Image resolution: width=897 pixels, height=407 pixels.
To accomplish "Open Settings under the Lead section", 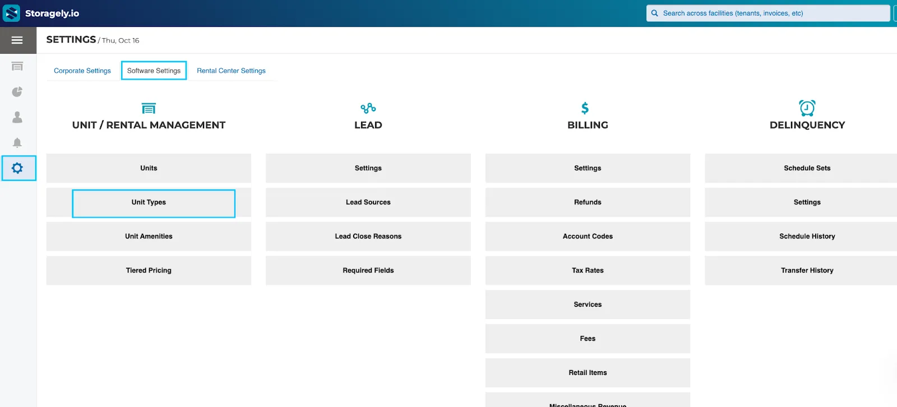I will coord(368,168).
